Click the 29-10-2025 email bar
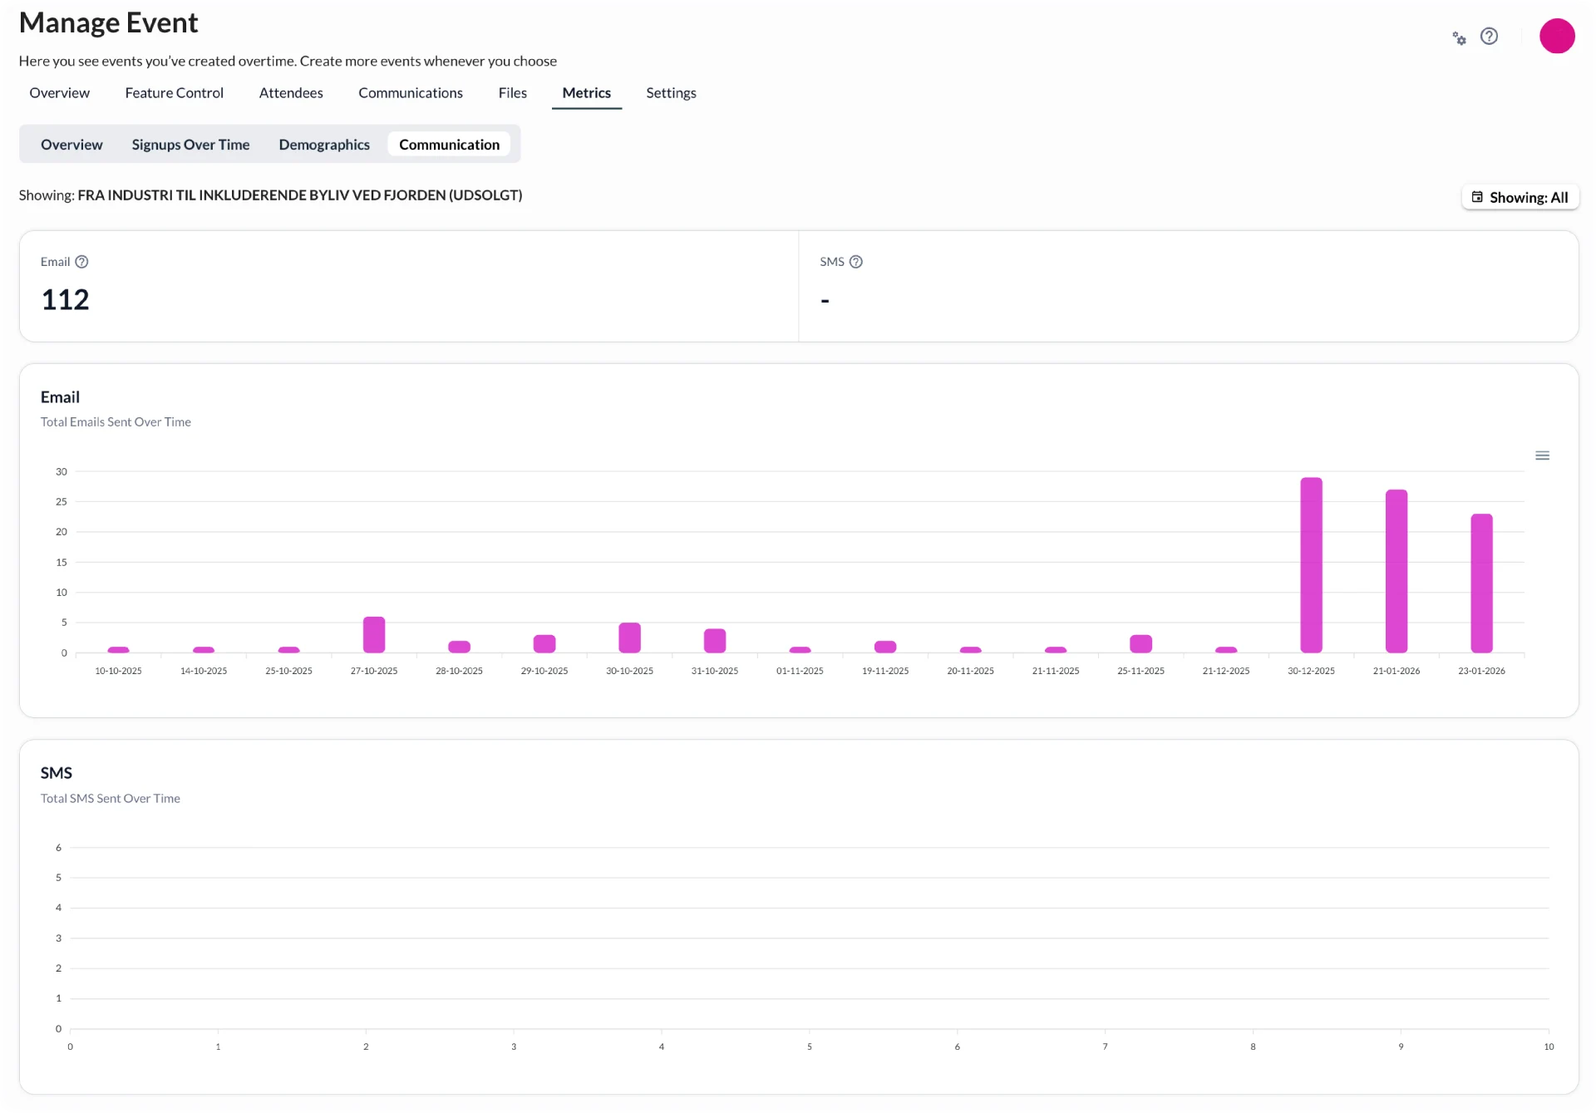Screen dimensions: 1596x1113 click(x=544, y=644)
